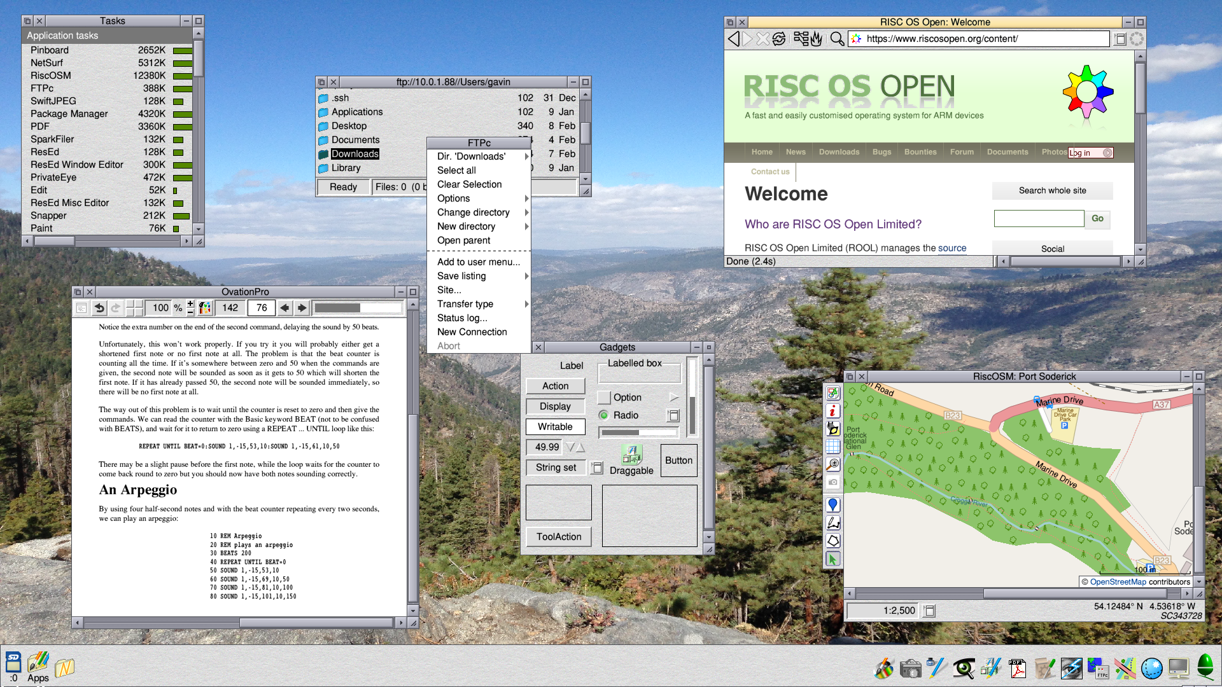Click OvationPro's undo arrow icon
Screen dimensions: 1222x687
point(99,308)
